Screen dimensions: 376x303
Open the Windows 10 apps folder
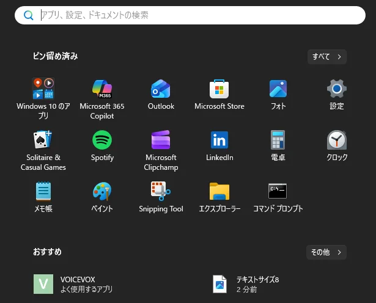pos(43,89)
